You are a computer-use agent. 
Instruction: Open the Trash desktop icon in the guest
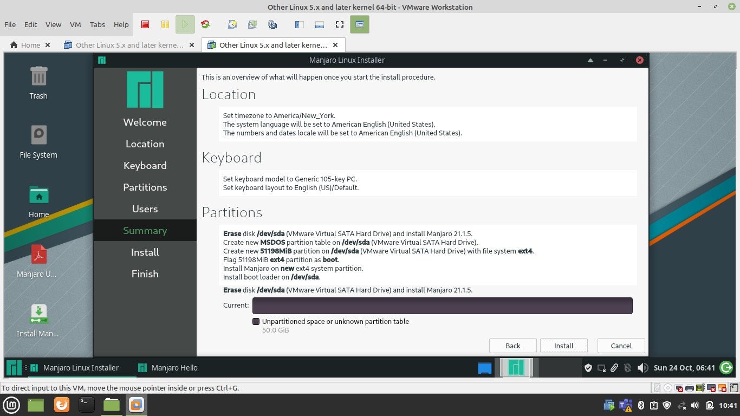point(38,83)
